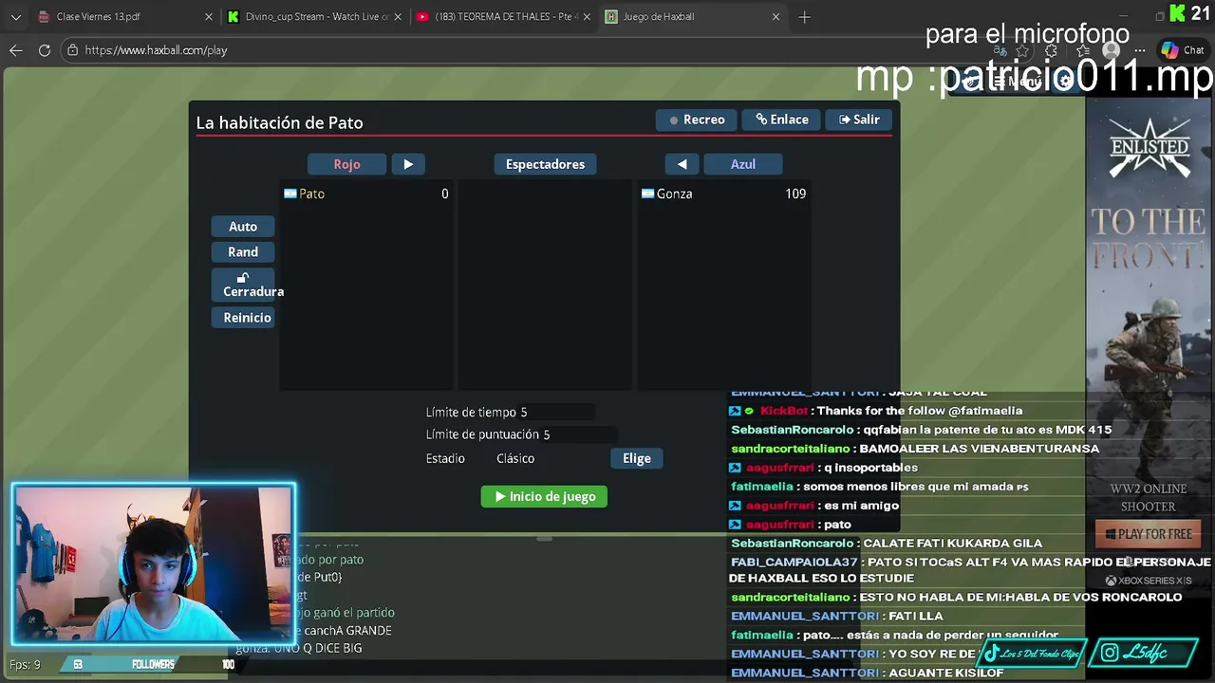
Task: Move spectators to Rojo with arrow
Action: click(408, 164)
